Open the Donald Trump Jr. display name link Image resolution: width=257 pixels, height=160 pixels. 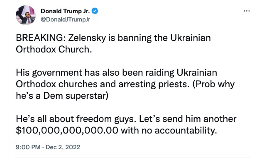tap(65, 11)
